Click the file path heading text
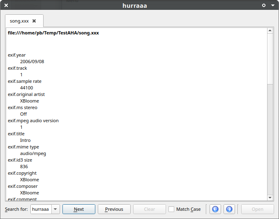Viewport: 279px width, 219px height. click(53, 33)
